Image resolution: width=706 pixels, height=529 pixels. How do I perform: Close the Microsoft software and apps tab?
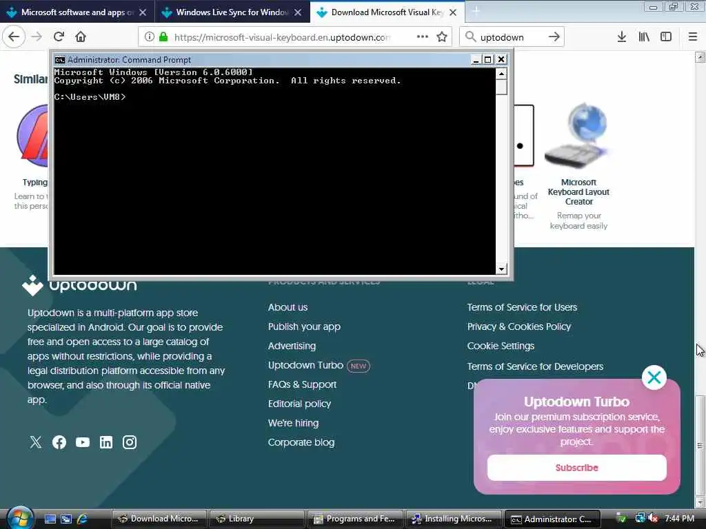point(143,12)
